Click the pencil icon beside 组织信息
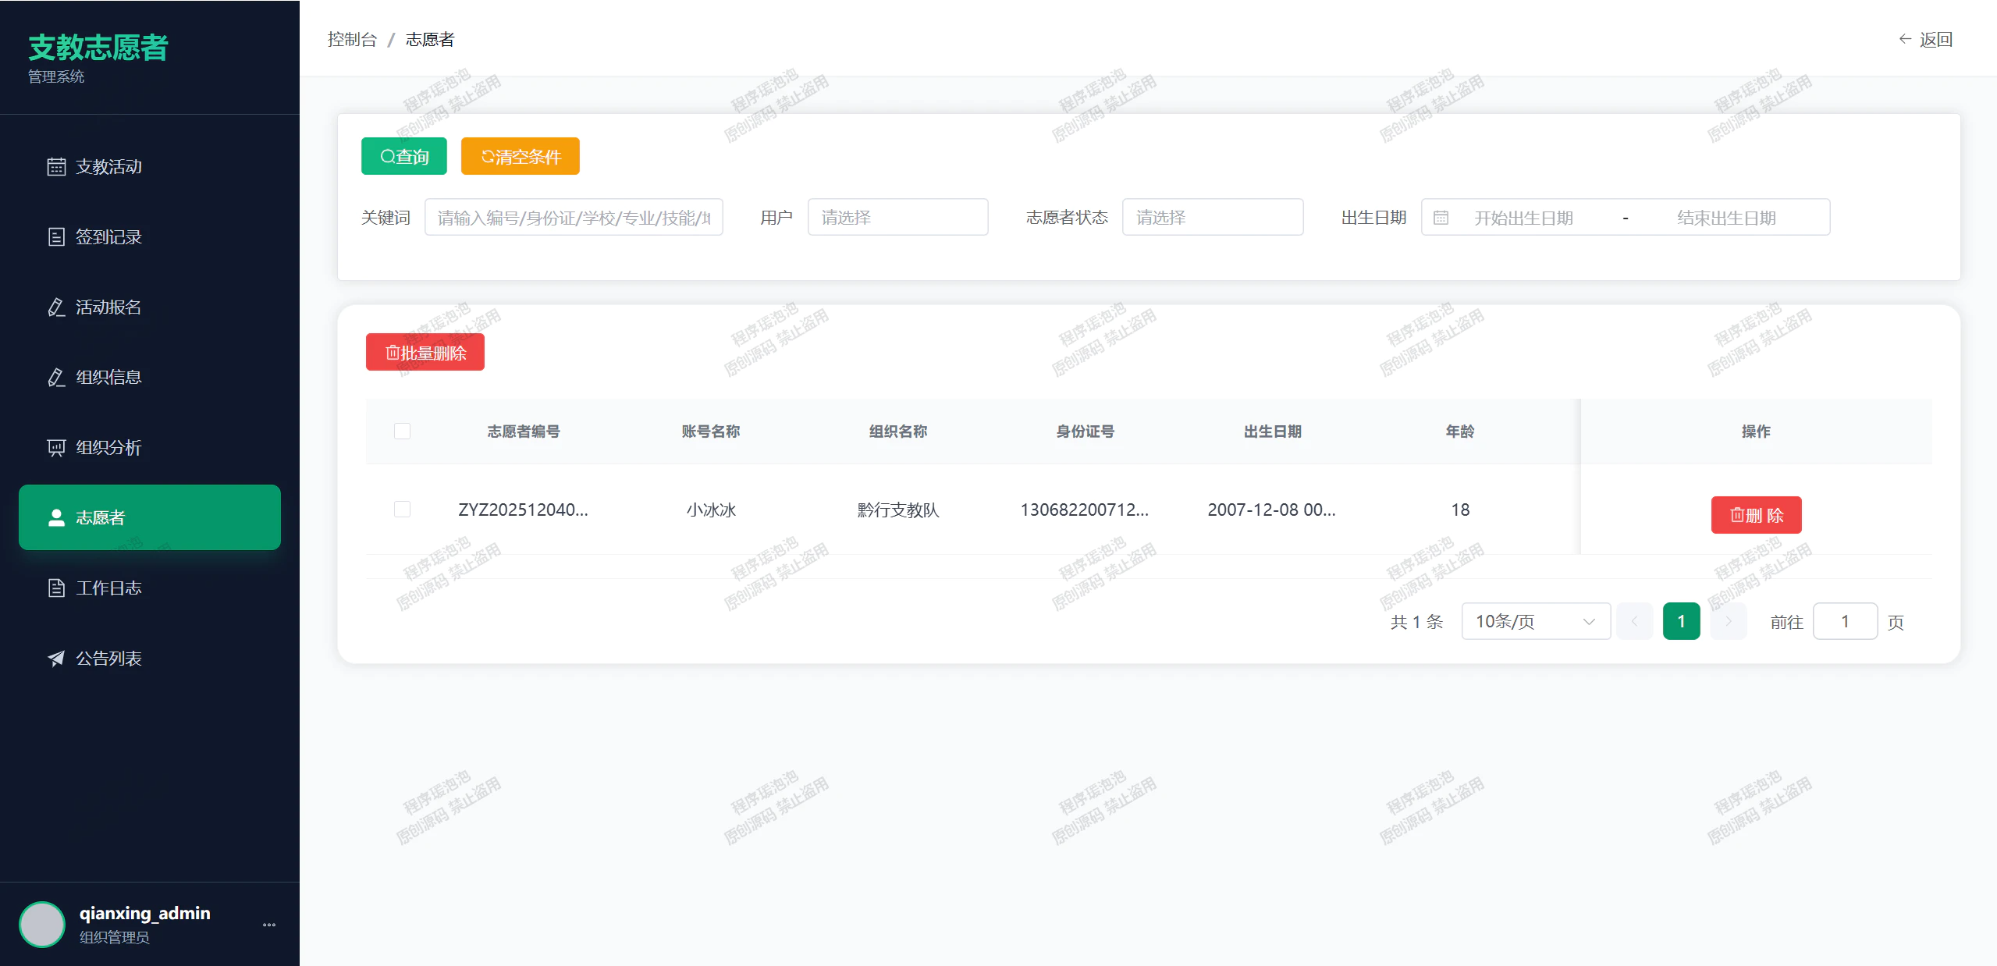Image resolution: width=1997 pixels, height=966 pixels. [56, 378]
